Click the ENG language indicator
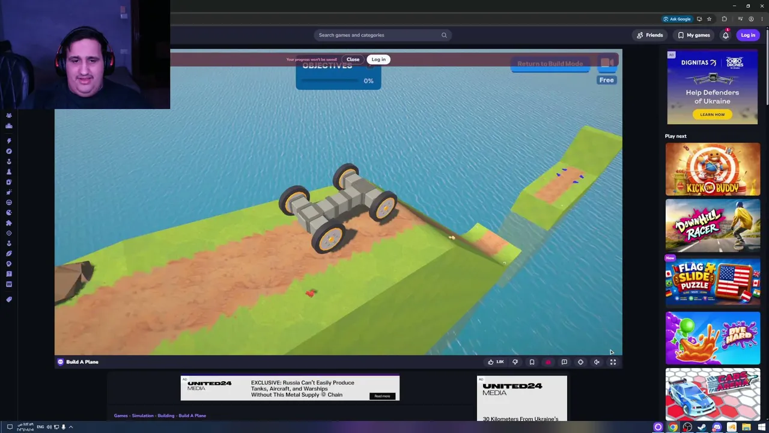The image size is (769, 433). tap(40, 427)
